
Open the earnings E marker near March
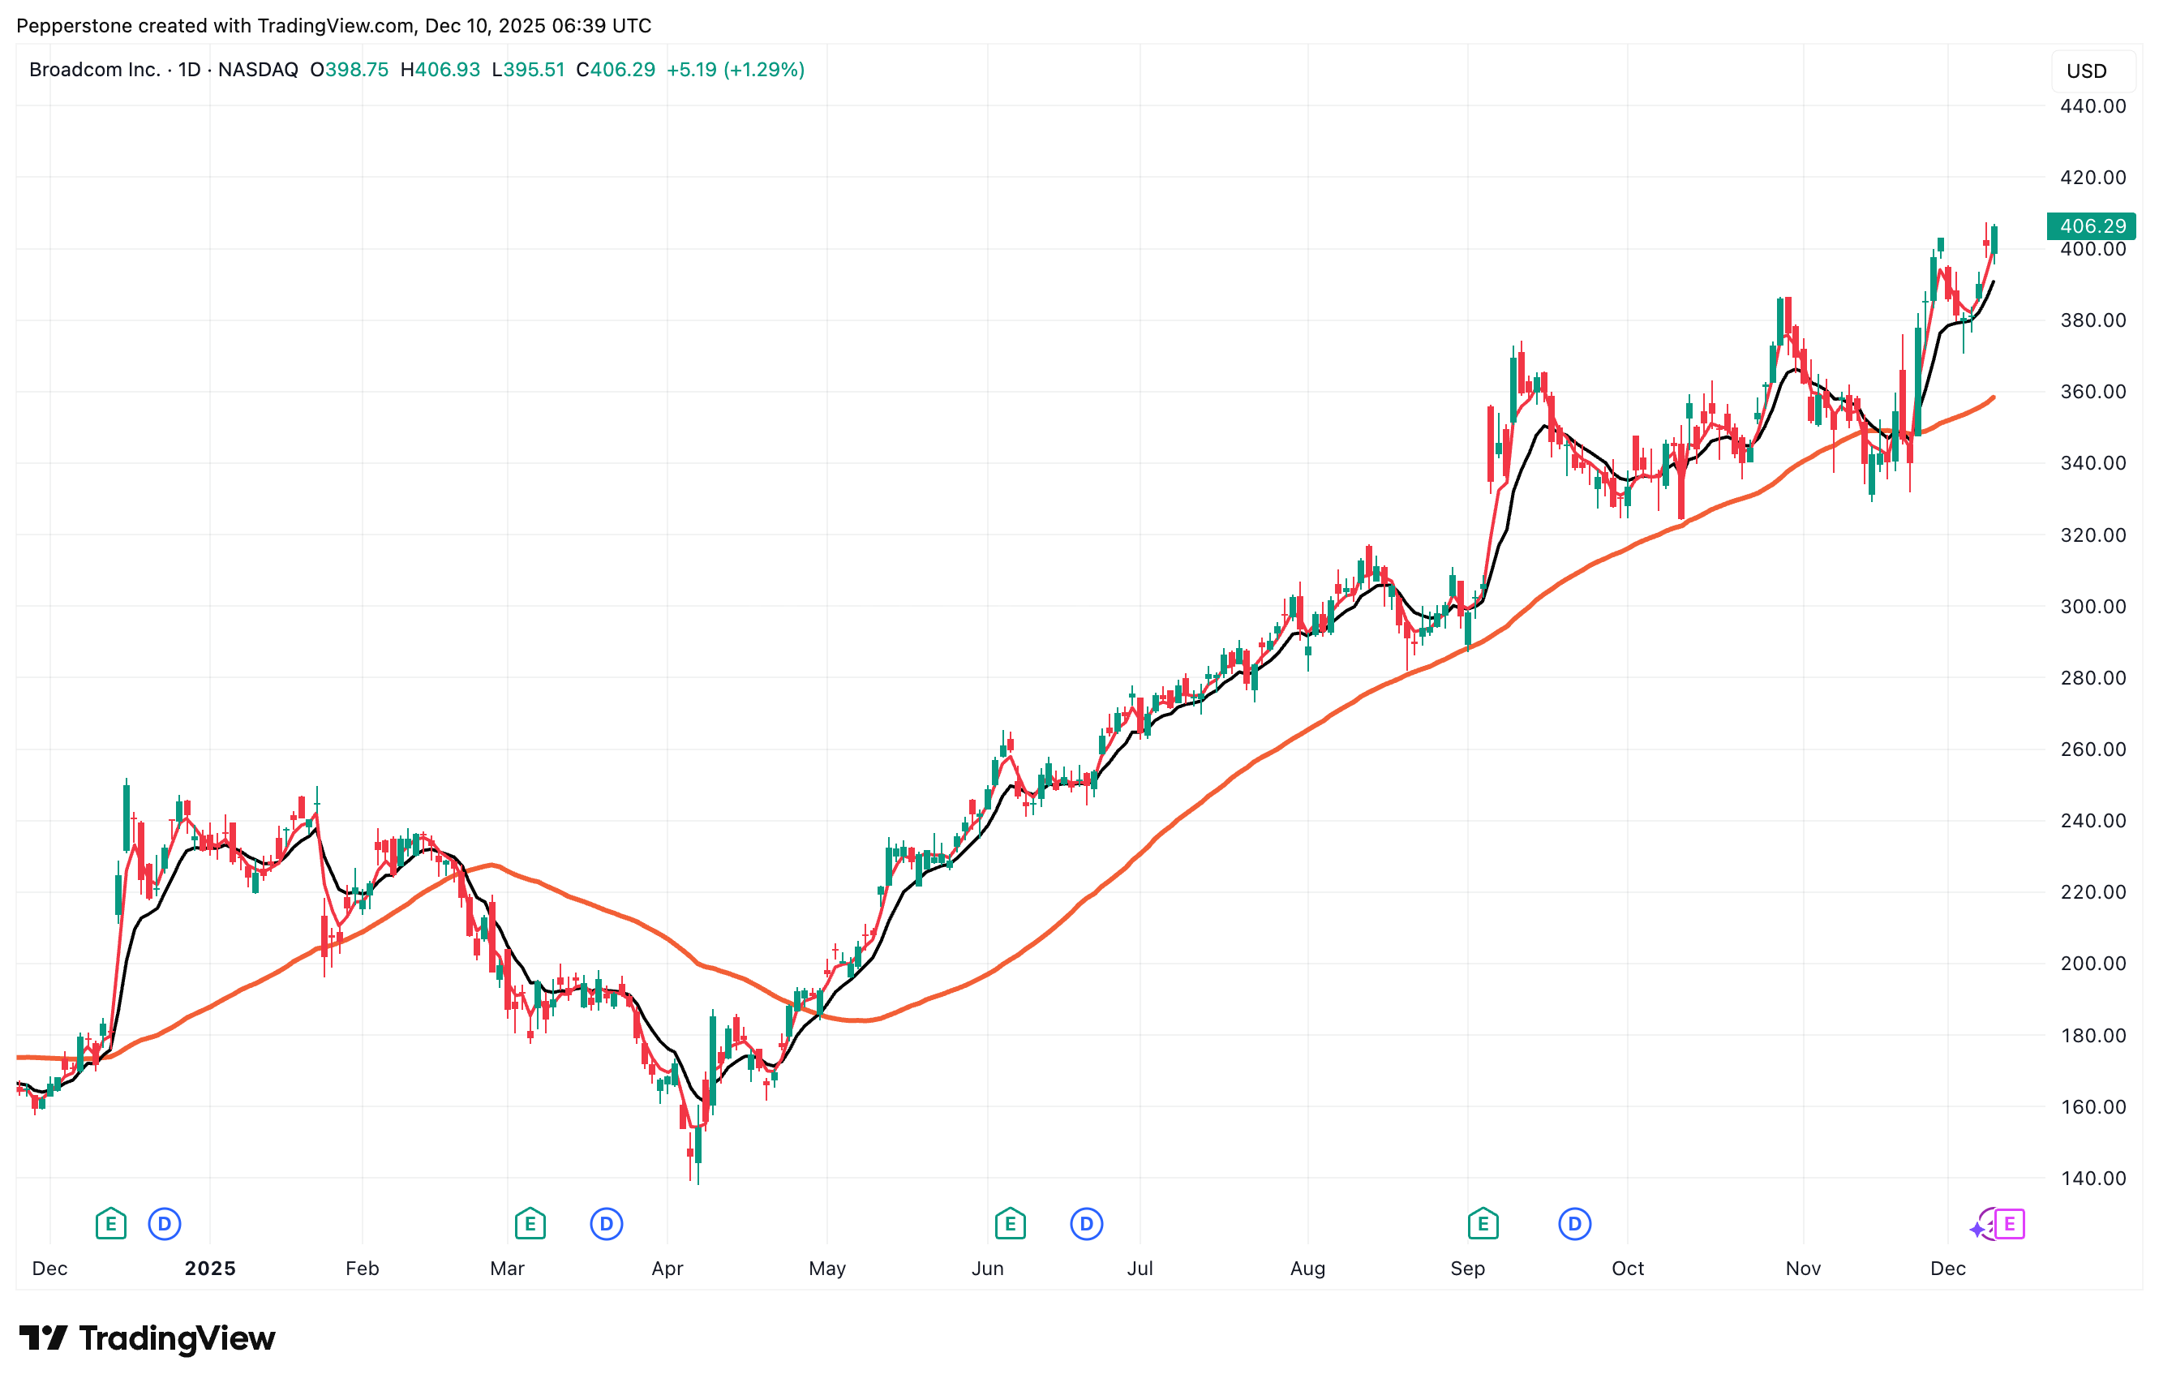pyautogui.click(x=530, y=1223)
